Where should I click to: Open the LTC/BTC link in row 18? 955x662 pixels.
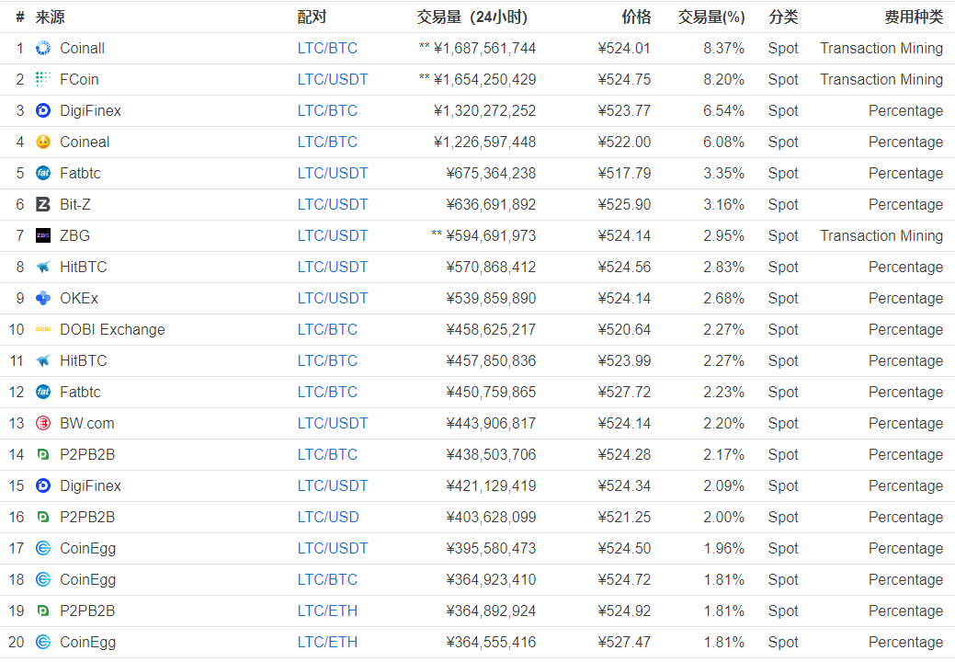tap(327, 580)
